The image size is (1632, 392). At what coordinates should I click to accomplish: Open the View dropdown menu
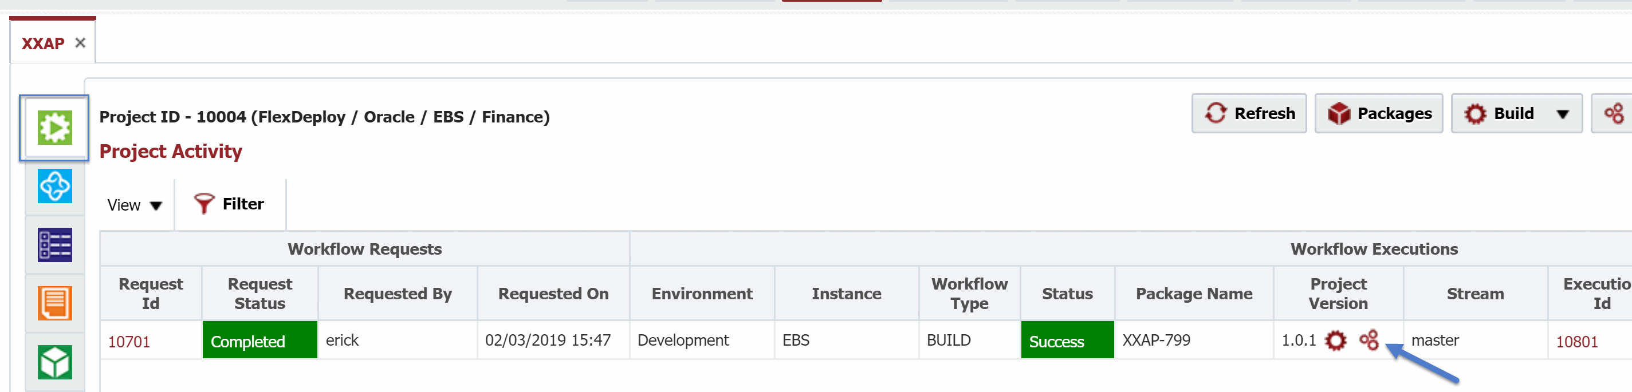click(135, 205)
